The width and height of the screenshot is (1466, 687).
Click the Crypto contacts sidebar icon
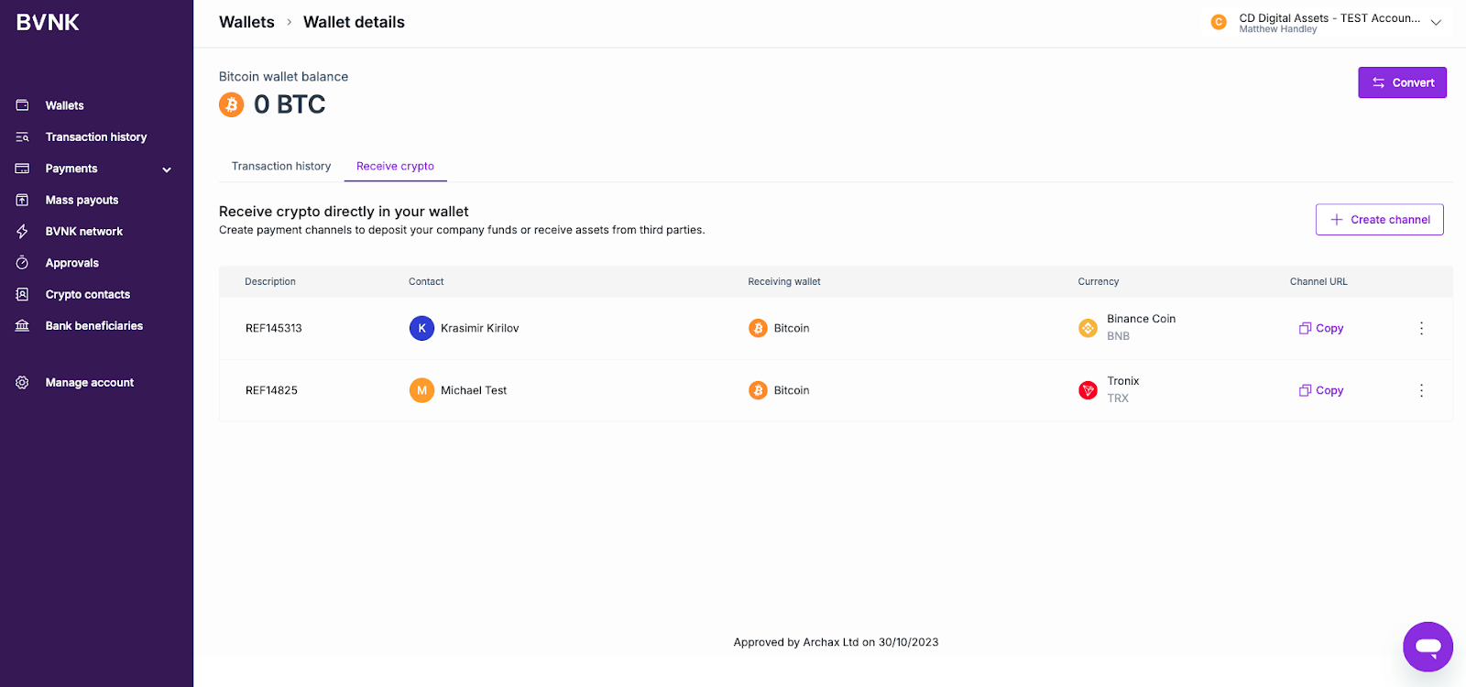tap(23, 295)
